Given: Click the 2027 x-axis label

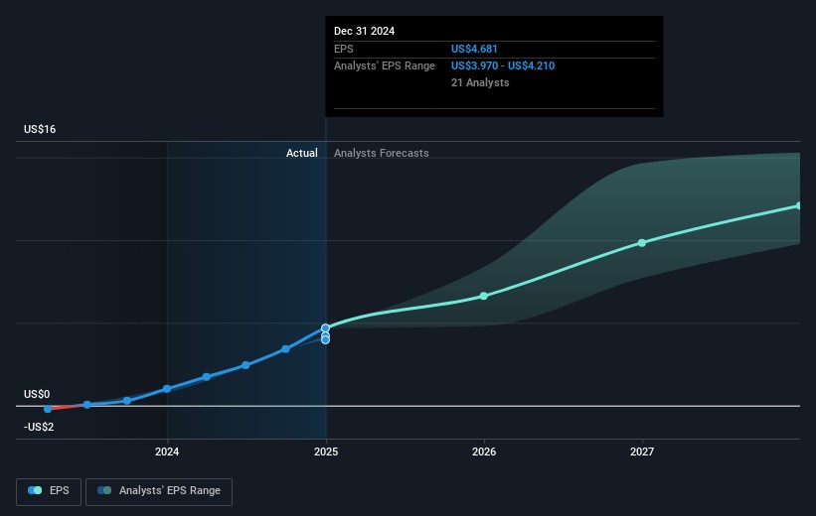Looking at the screenshot, I should pos(642,452).
